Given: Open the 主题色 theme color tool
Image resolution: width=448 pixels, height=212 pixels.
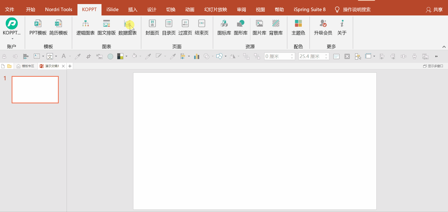Looking at the screenshot, I should pos(298,27).
